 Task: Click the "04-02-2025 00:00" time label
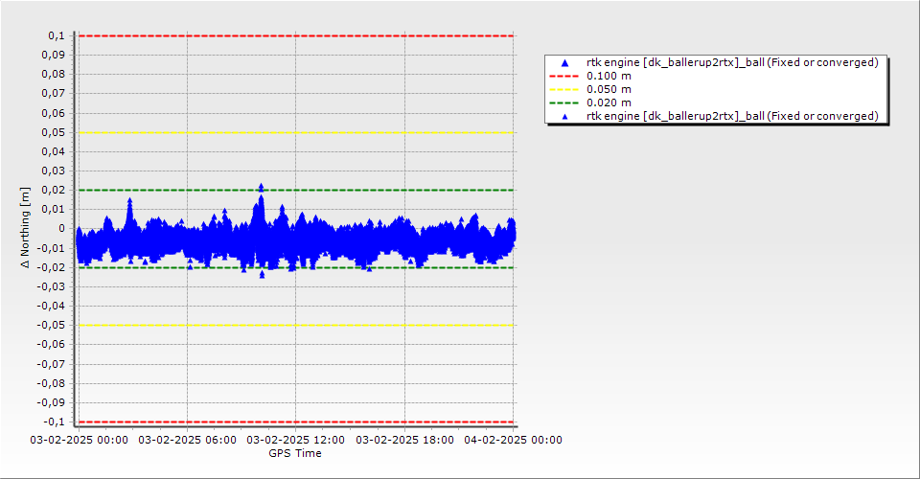[x=514, y=440]
